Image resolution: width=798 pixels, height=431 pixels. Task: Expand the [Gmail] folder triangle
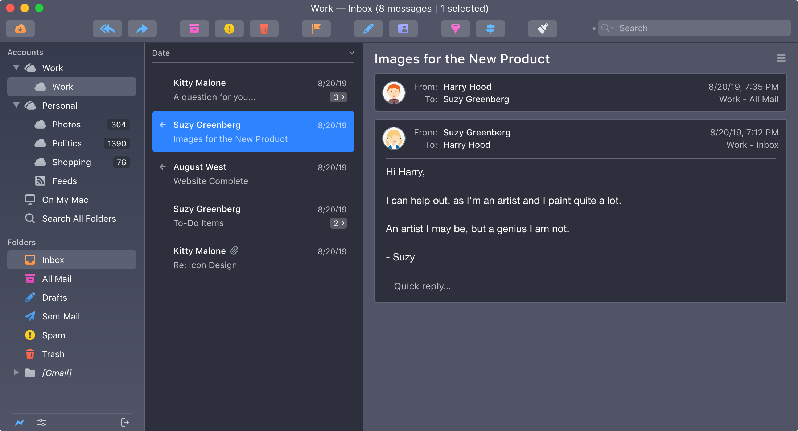pos(16,373)
